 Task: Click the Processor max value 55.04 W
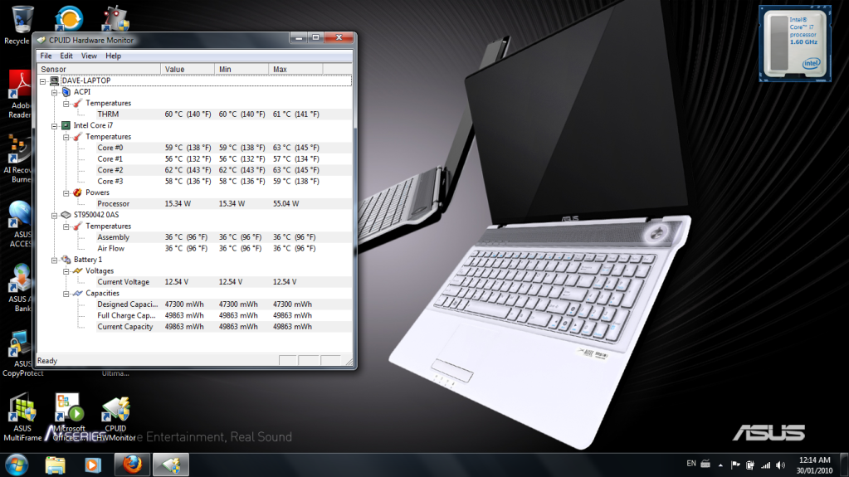[x=285, y=204]
